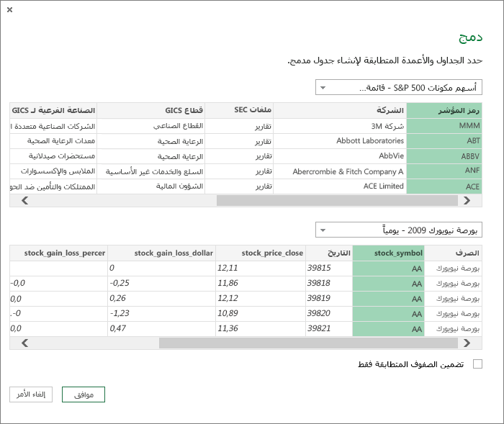Cancel with the إلغاء الأمر button
Screen dimensions: 504x424
coord(31,394)
